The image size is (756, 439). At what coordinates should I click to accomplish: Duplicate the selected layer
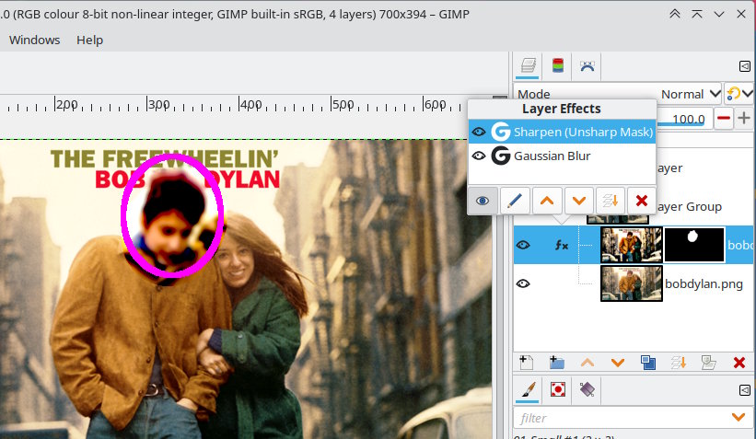pos(647,363)
